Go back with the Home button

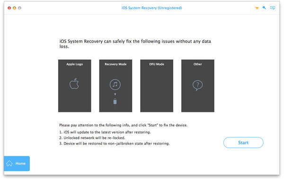(17, 163)
